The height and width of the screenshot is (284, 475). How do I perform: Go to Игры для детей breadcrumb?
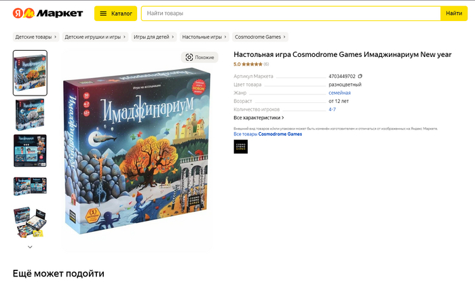[x=154, y=37]
